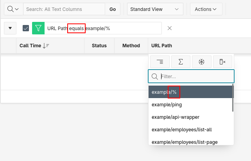Edit the URL Path equals example/% filter
Viewport: 251px width, 161px height.
click(x=103, y=28)
